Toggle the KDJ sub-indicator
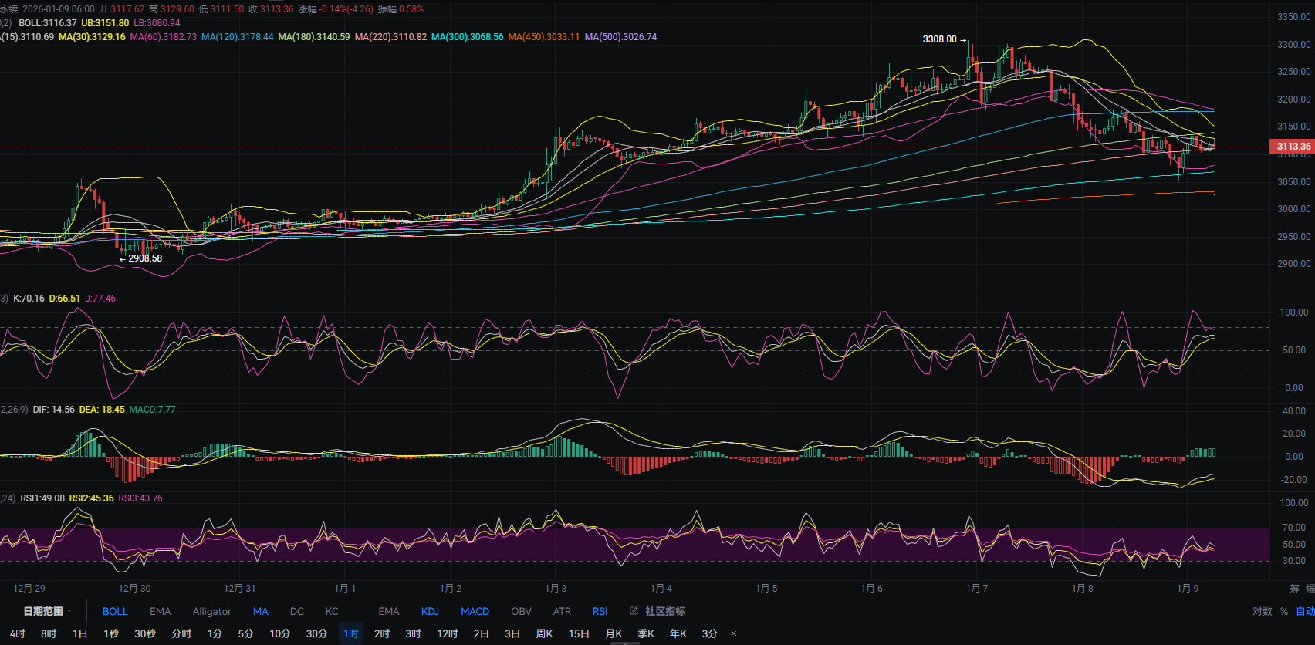 [430, 611]
